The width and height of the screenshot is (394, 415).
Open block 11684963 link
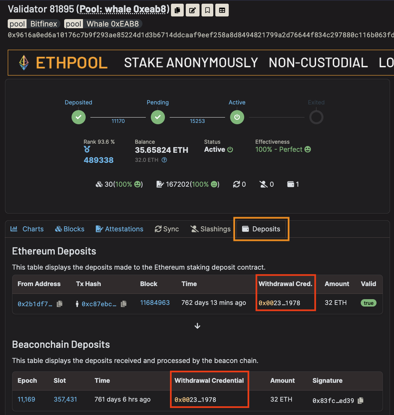tap(155, 303)
